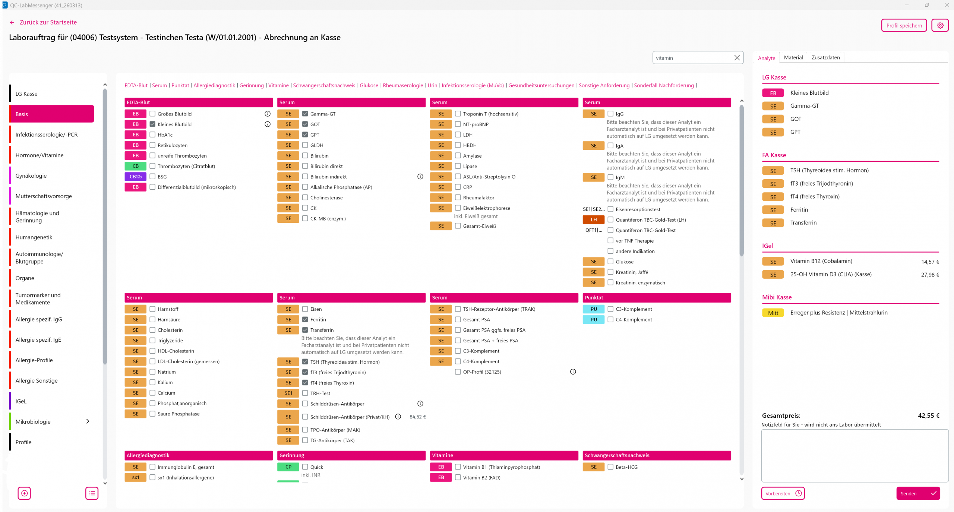Show info for Schilddrüsen-Antikörper (Privat/KH)
This screenshot has height=512, width=954.
point(398,417)
